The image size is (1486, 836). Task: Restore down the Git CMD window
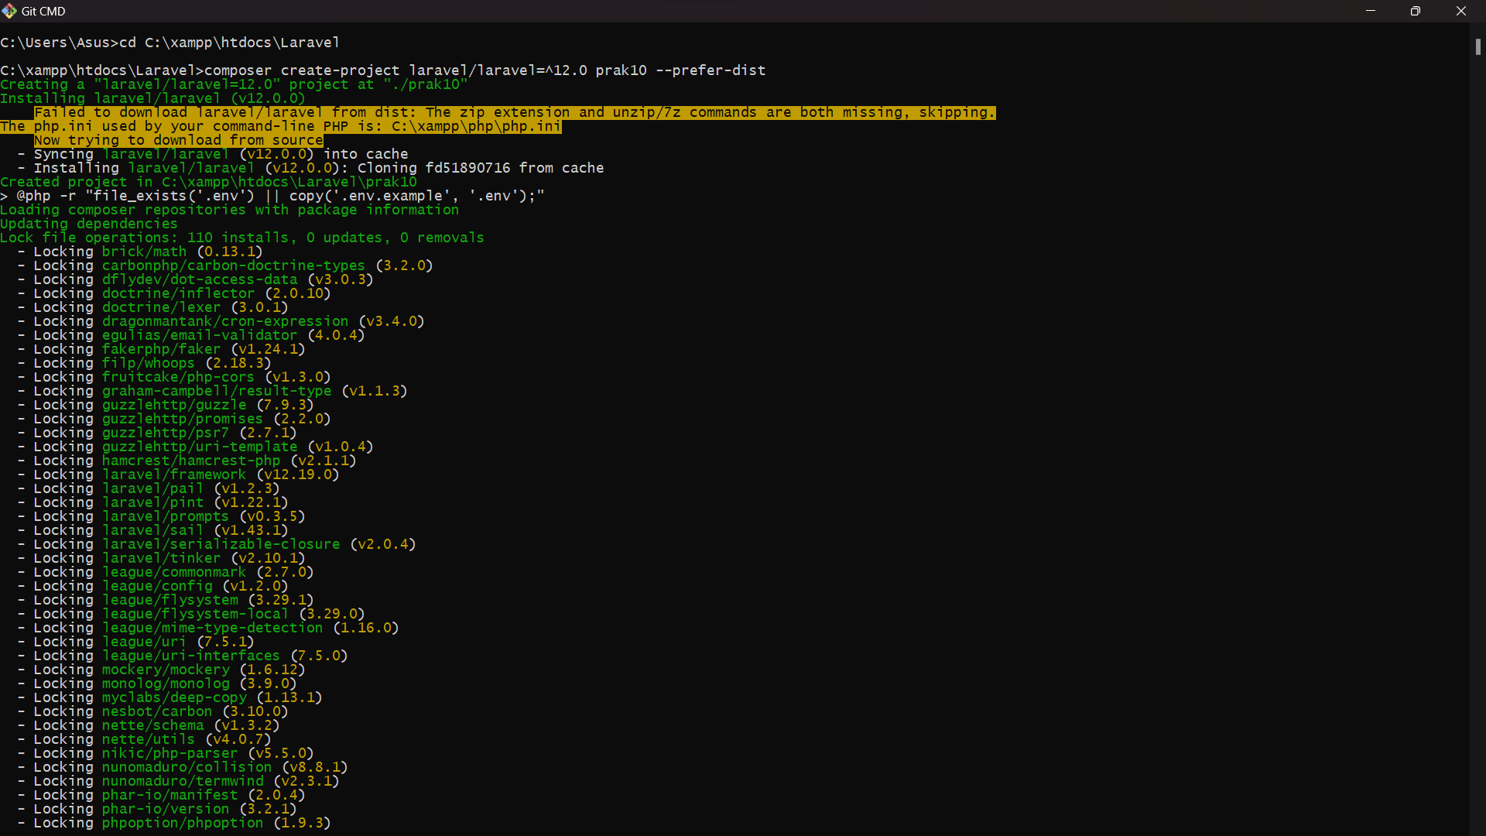click(x=1416, y=11)
